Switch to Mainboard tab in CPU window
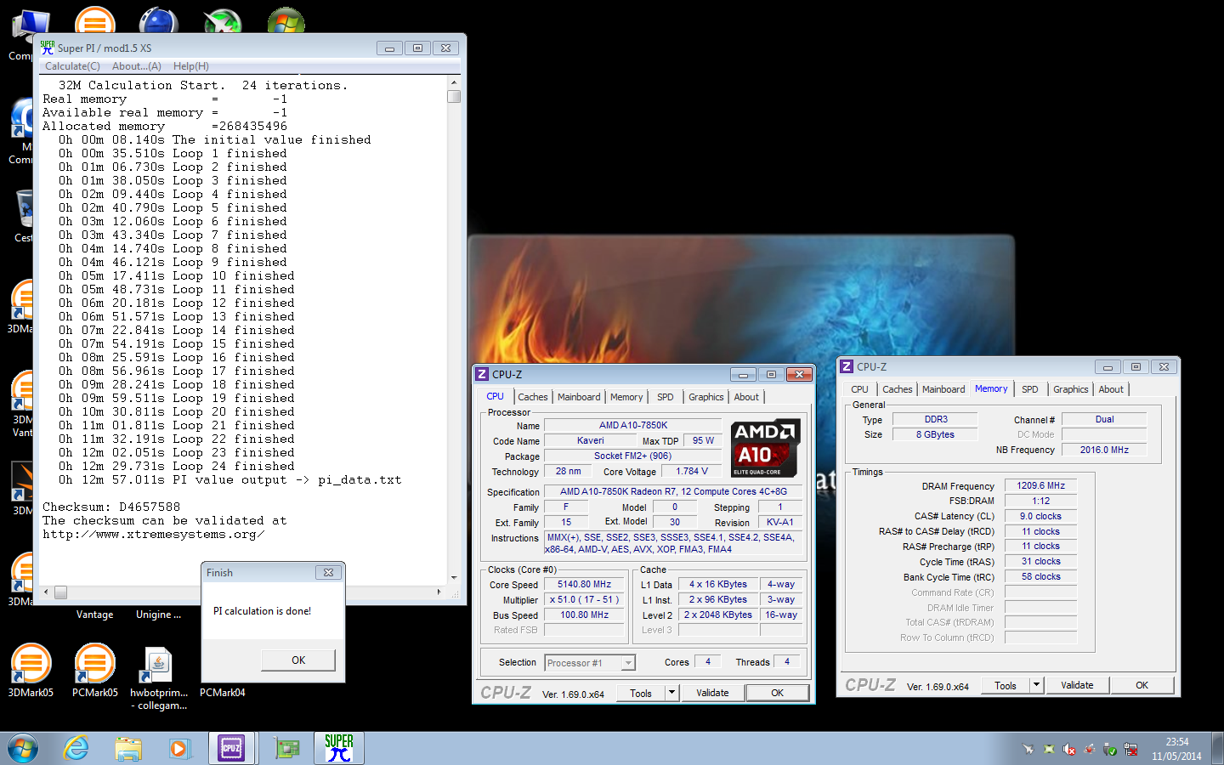The image size is (1224, 765). [579, 397]
